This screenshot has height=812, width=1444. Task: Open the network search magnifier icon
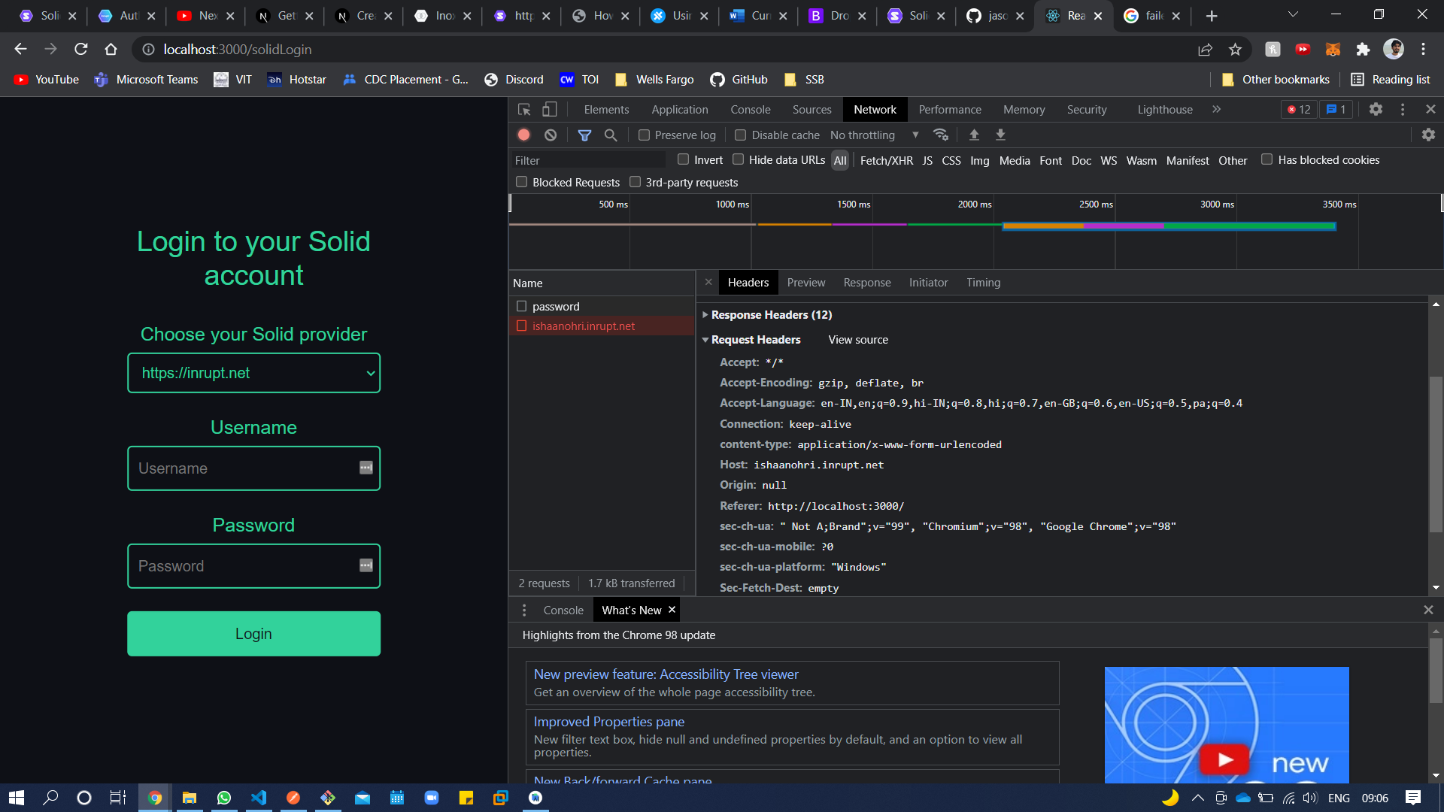click(611, 135)
